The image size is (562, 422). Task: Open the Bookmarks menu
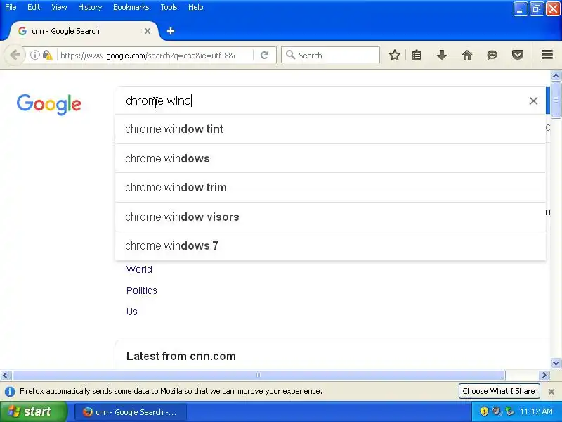(131, 7)
